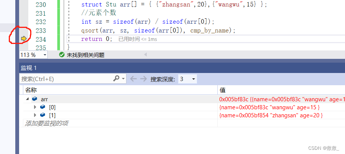345x154 pixels.
Task: Click the blue cube icon next to arr
Action: point(34,99)
